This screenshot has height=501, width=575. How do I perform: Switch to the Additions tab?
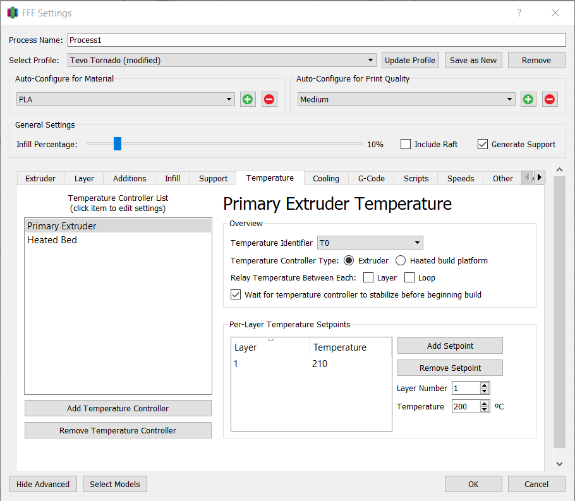130,179
